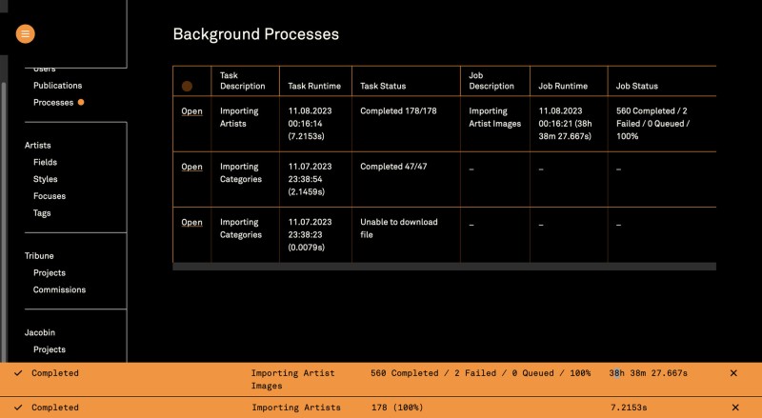Click the table's horizontal scrollbar
The height and width of the screenshot is (418, 762).
(x=443, y=267)
